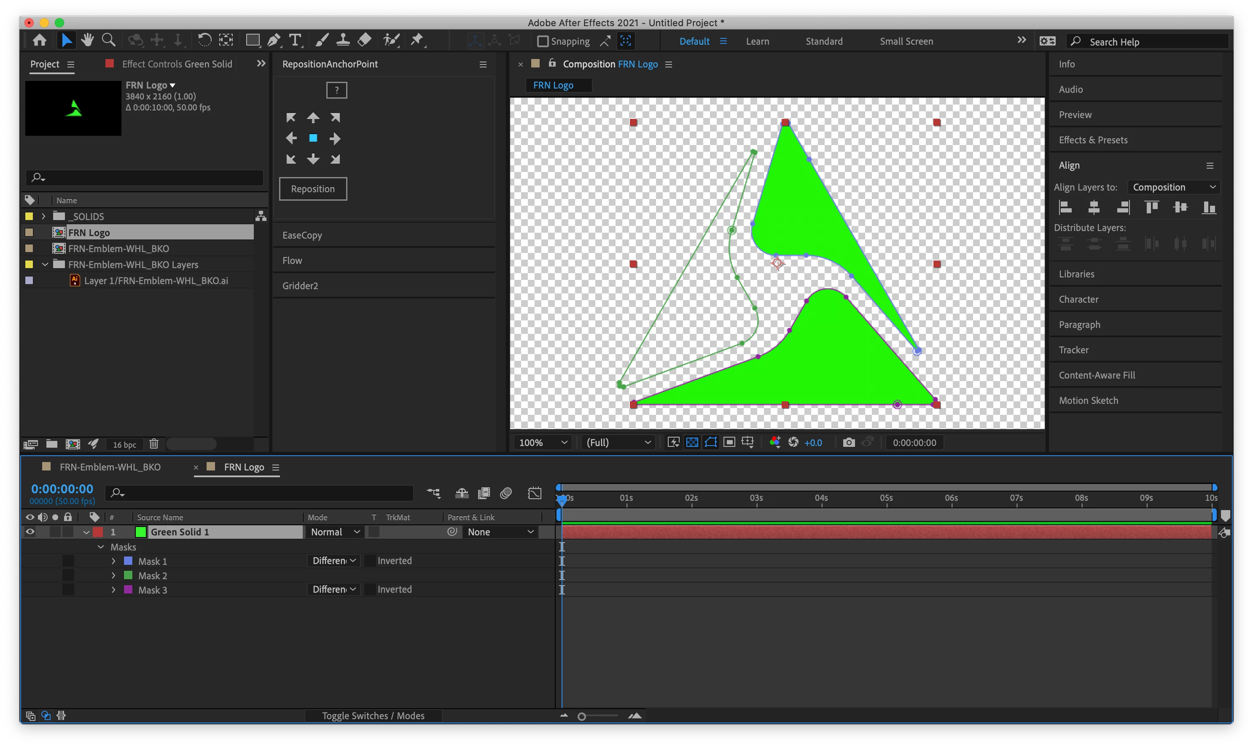Enable the Snapping checkbox
The height and width of the screenshot is (747, 1253).
543,41
